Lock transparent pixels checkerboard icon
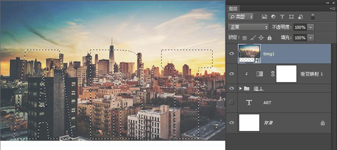 click(245, 38)
